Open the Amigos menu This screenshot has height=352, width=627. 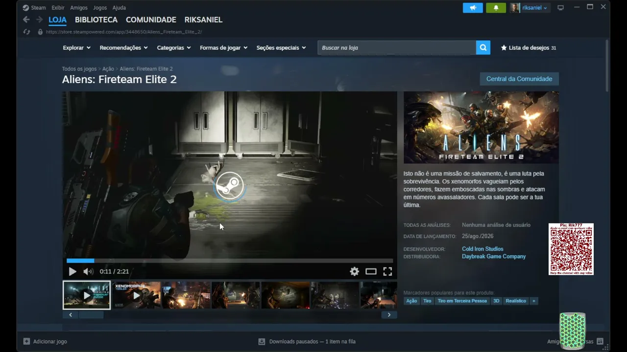[x=79, y=8]
